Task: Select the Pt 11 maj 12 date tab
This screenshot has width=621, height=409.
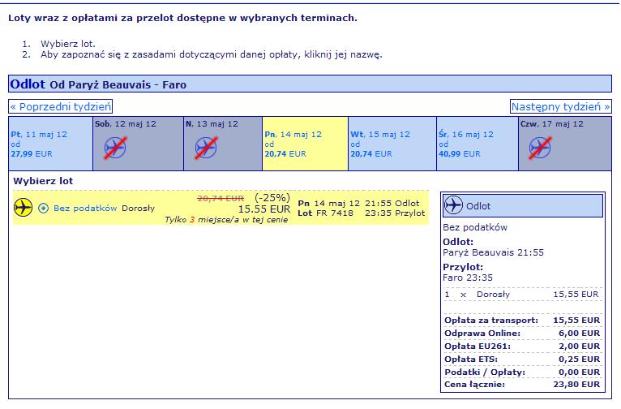Action: [50, 144]
